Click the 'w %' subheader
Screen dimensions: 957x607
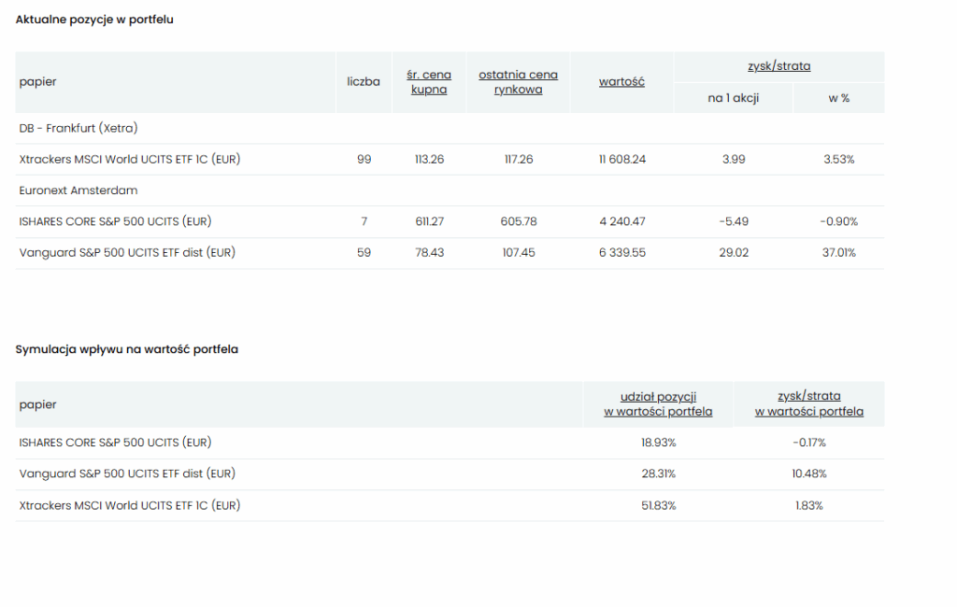point(838,98)
